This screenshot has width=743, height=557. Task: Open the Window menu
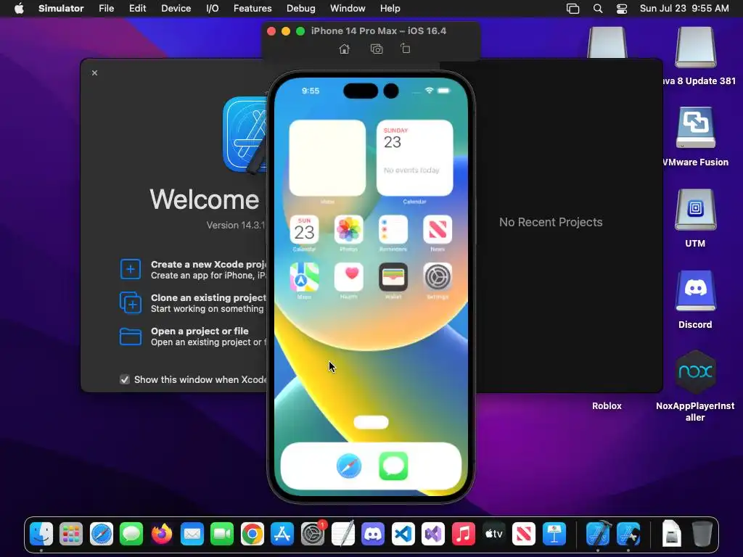348,9
